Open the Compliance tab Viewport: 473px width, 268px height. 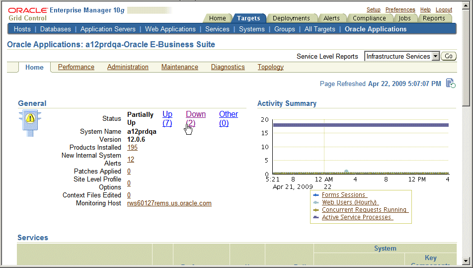[369, 18]
